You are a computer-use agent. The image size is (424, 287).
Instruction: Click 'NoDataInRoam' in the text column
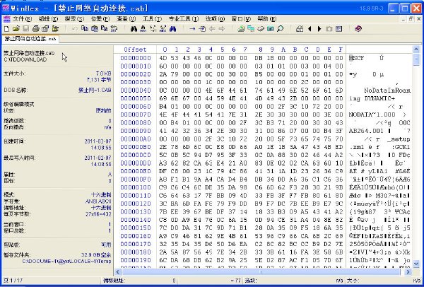(387, 90)
